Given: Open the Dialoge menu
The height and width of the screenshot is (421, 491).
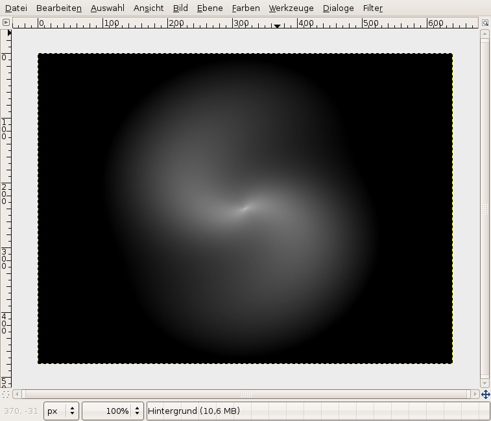Looking at the screenshot, I should 338,8.
